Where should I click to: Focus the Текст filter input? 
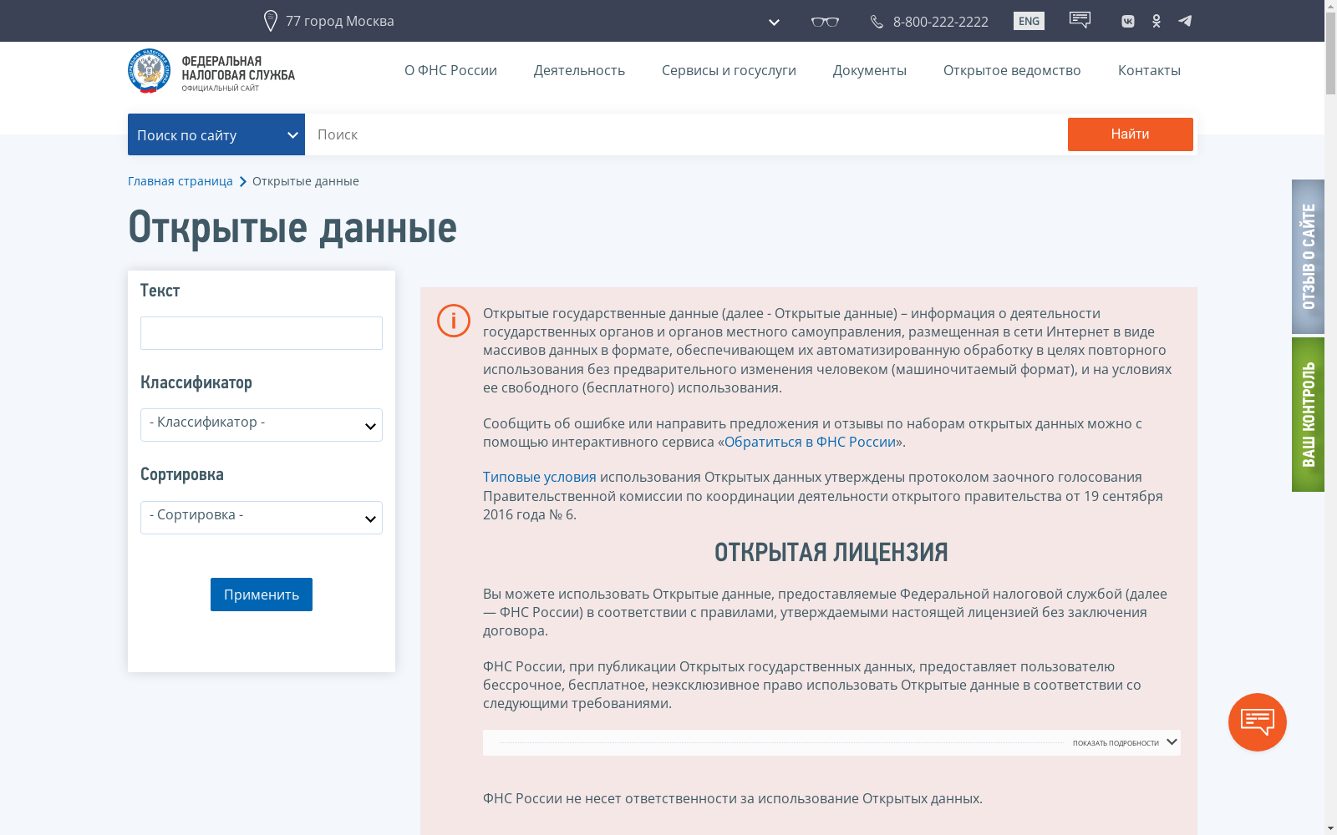262,333
